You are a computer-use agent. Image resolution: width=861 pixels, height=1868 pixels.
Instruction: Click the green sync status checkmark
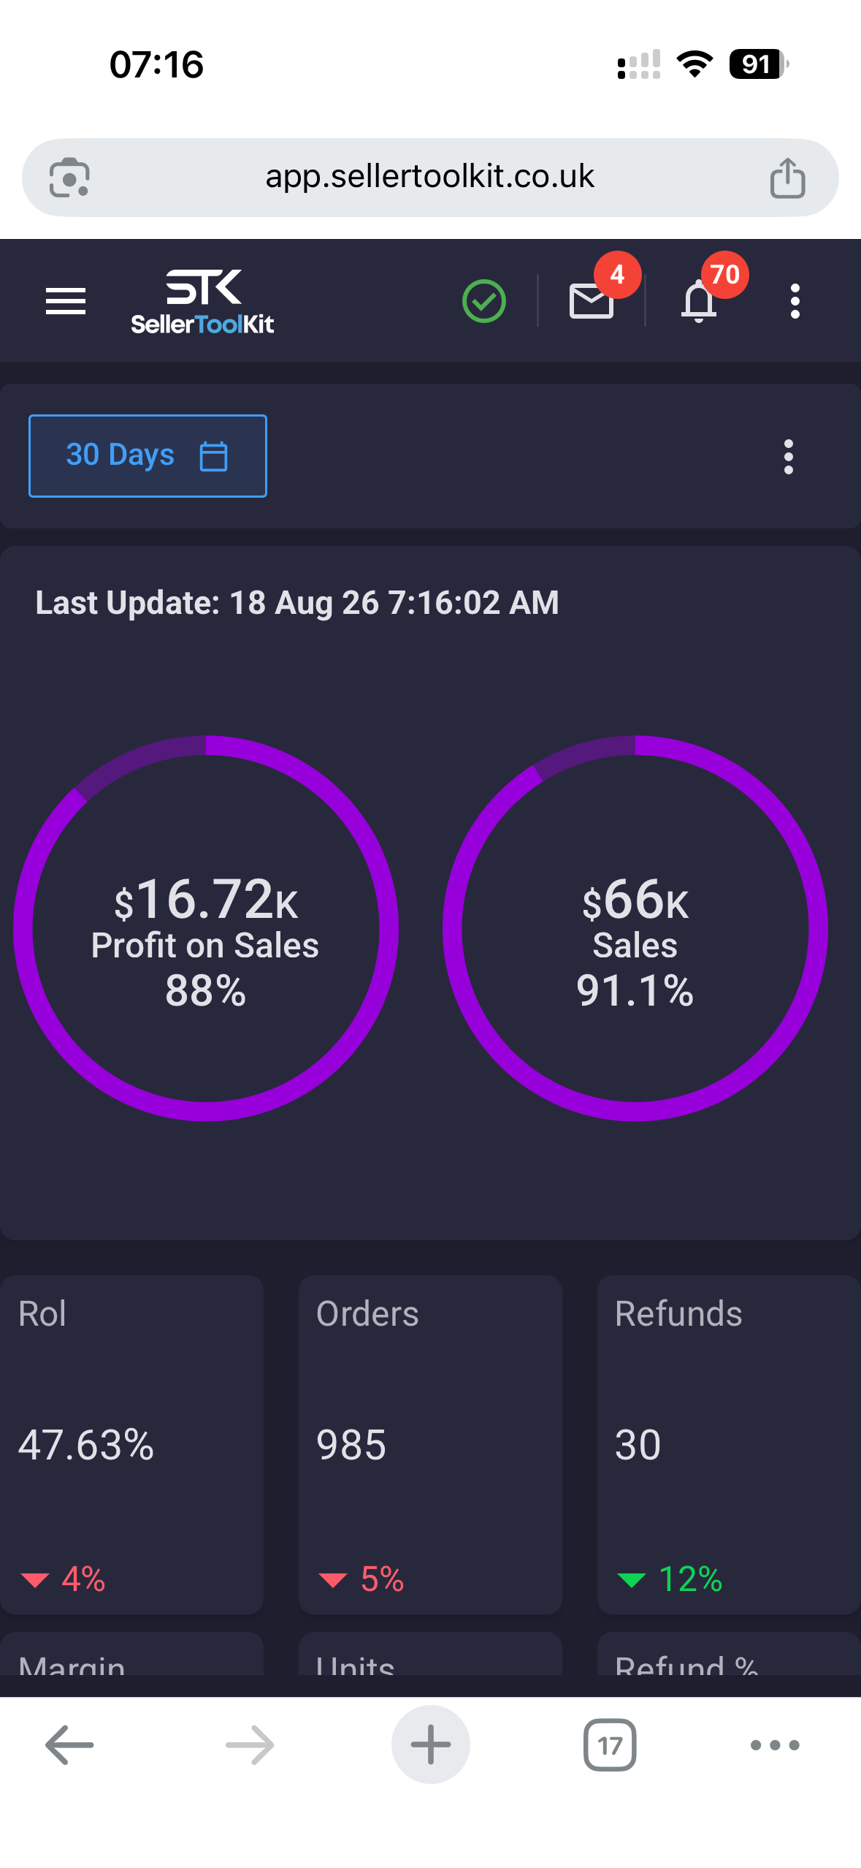483,301
